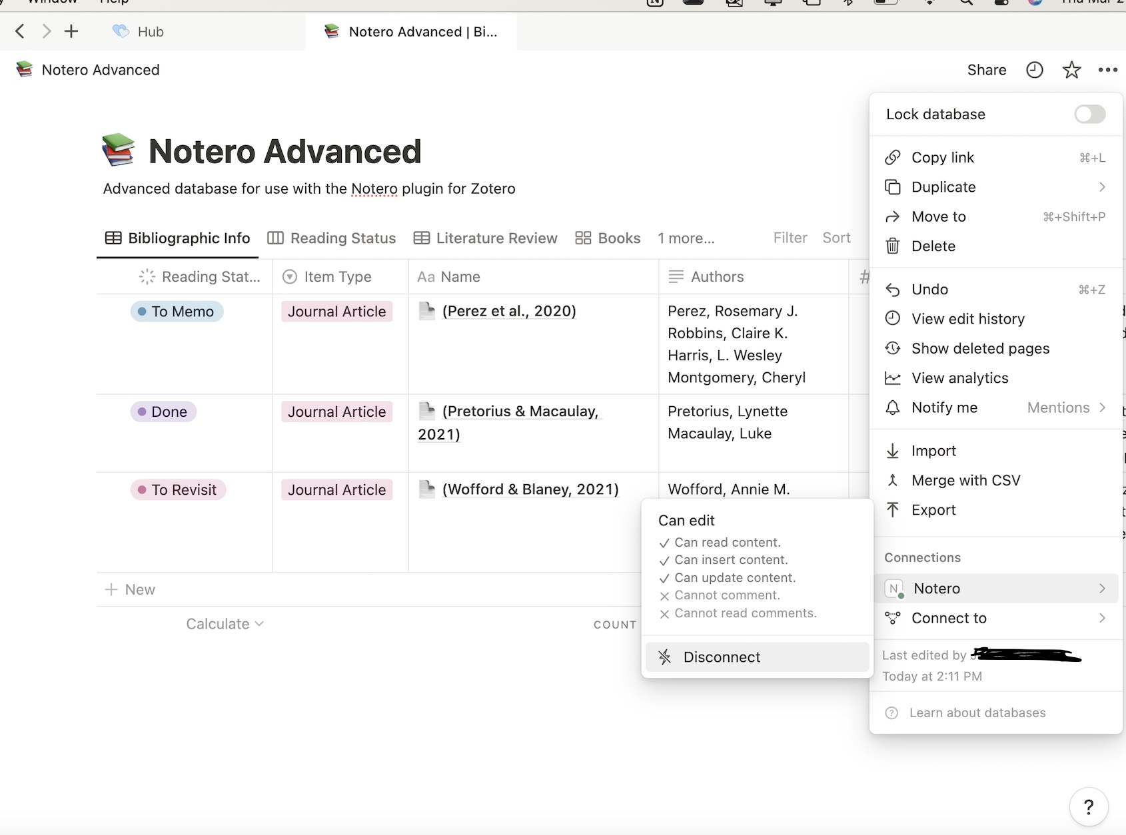
Task: Open the Item Type column header menu
Action: [x=327, y=277]
